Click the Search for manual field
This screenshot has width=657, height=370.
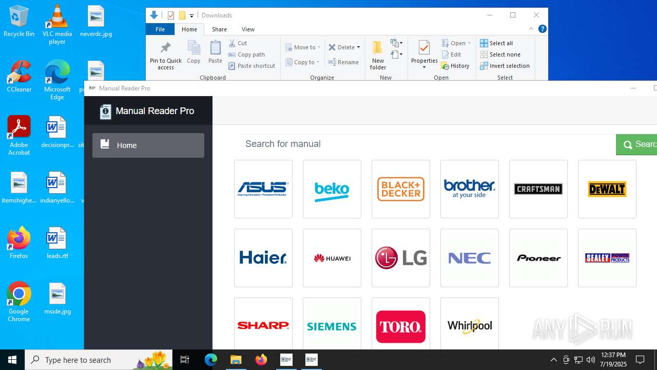click(x=427, y=144)
